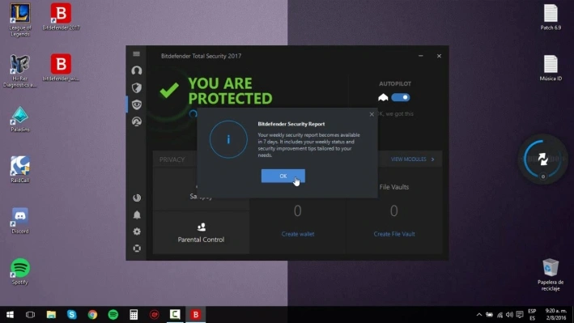Click the green protection checkmark

[169, 90]
